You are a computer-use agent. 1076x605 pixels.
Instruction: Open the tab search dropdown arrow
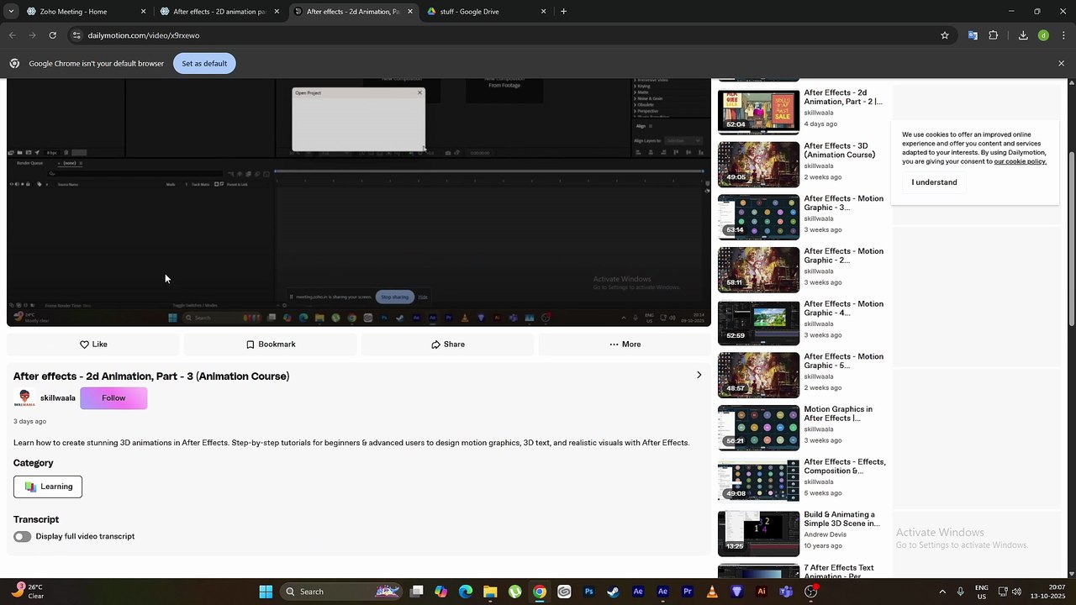tap(11, 12)
